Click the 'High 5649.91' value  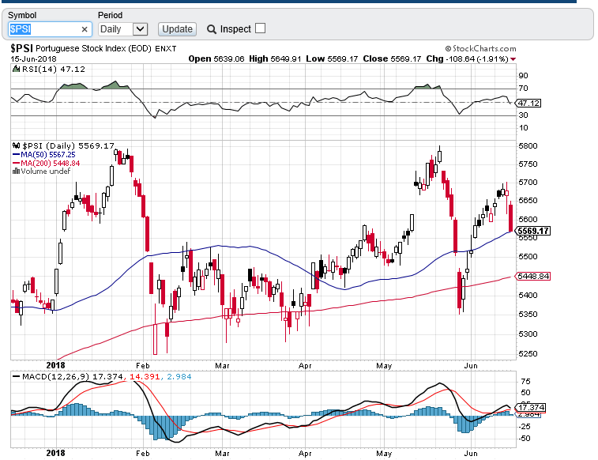[x=275, y=58]
